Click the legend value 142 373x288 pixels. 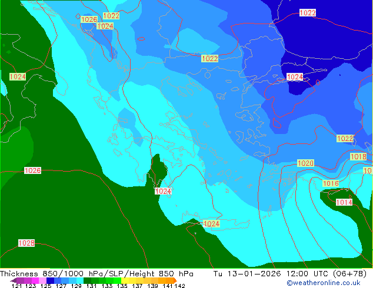(x=179, y=286)
